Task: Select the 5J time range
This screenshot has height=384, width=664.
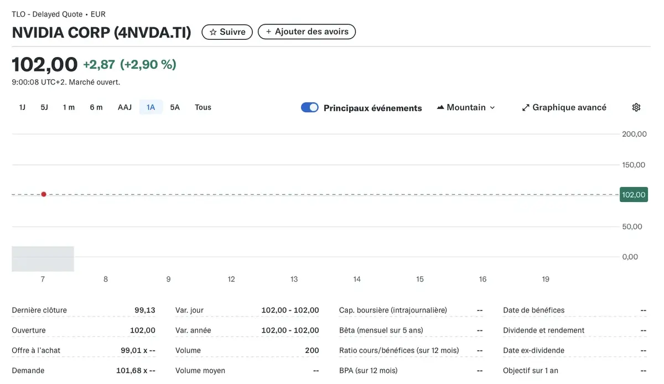Action: pyautogui.click(x=44, y=107)
